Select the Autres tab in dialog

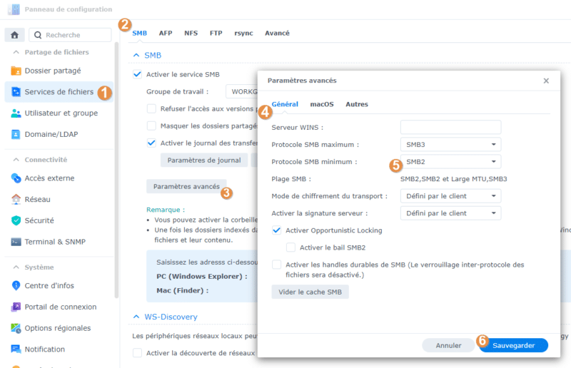357,104
